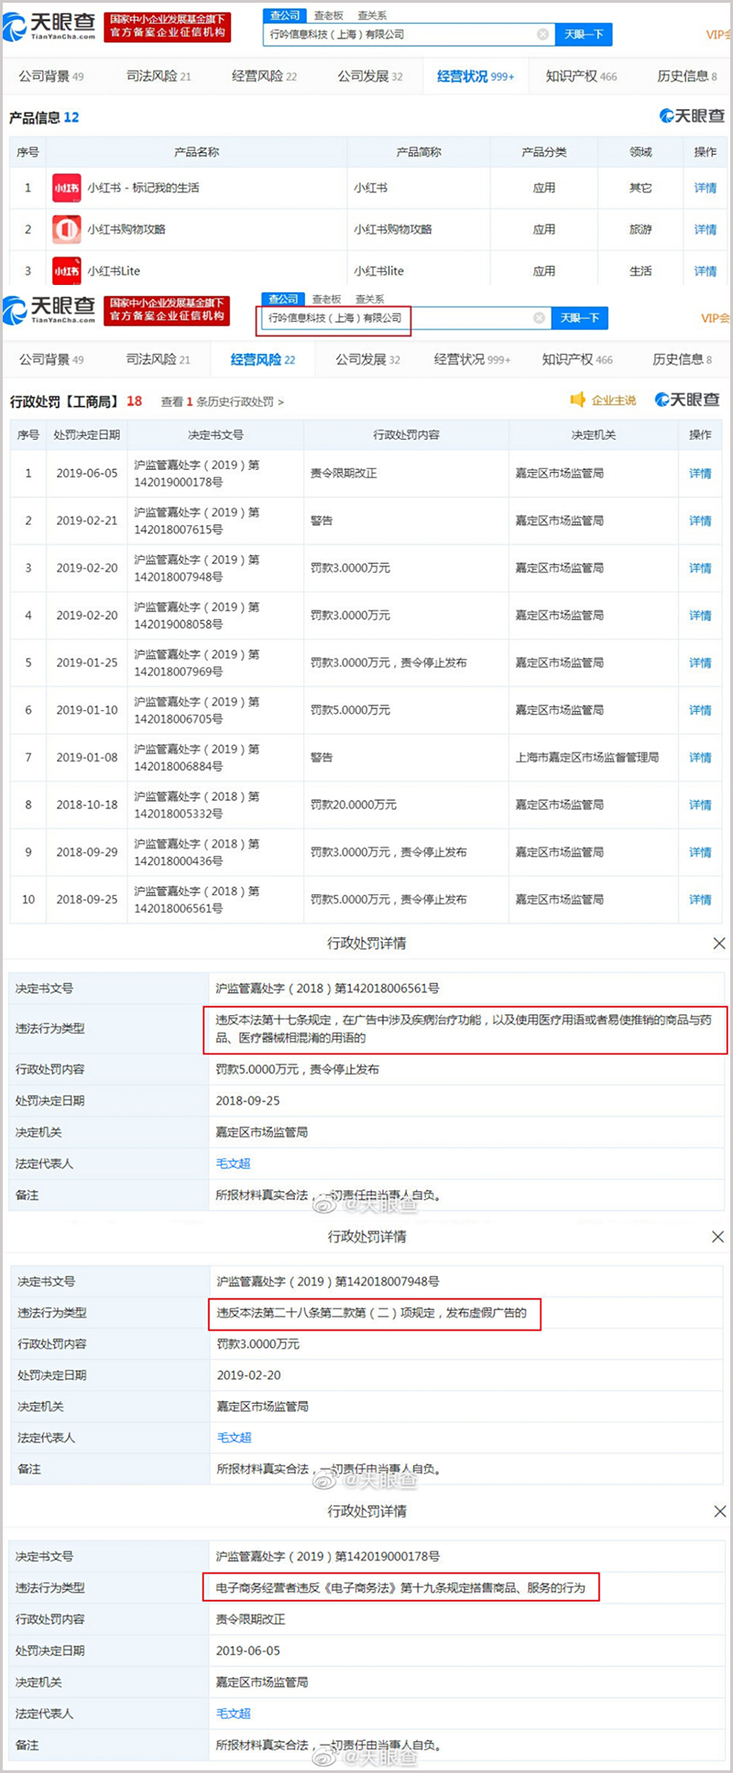Switch to 经营状况 999+ tab on 产品信息 page

tap(476, 76)
